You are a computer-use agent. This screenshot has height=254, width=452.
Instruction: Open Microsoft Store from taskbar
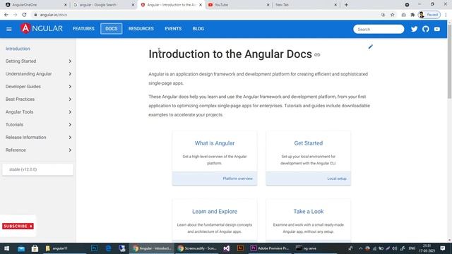click(35, 248)
